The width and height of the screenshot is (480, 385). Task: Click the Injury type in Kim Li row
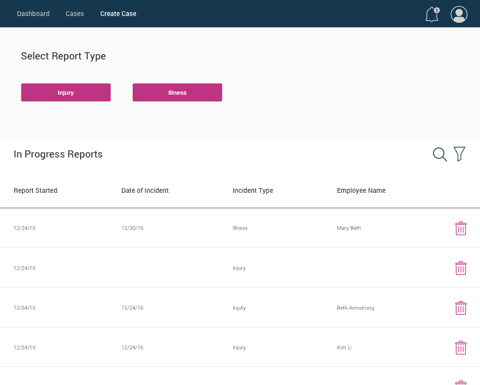[x=239, y=348]
